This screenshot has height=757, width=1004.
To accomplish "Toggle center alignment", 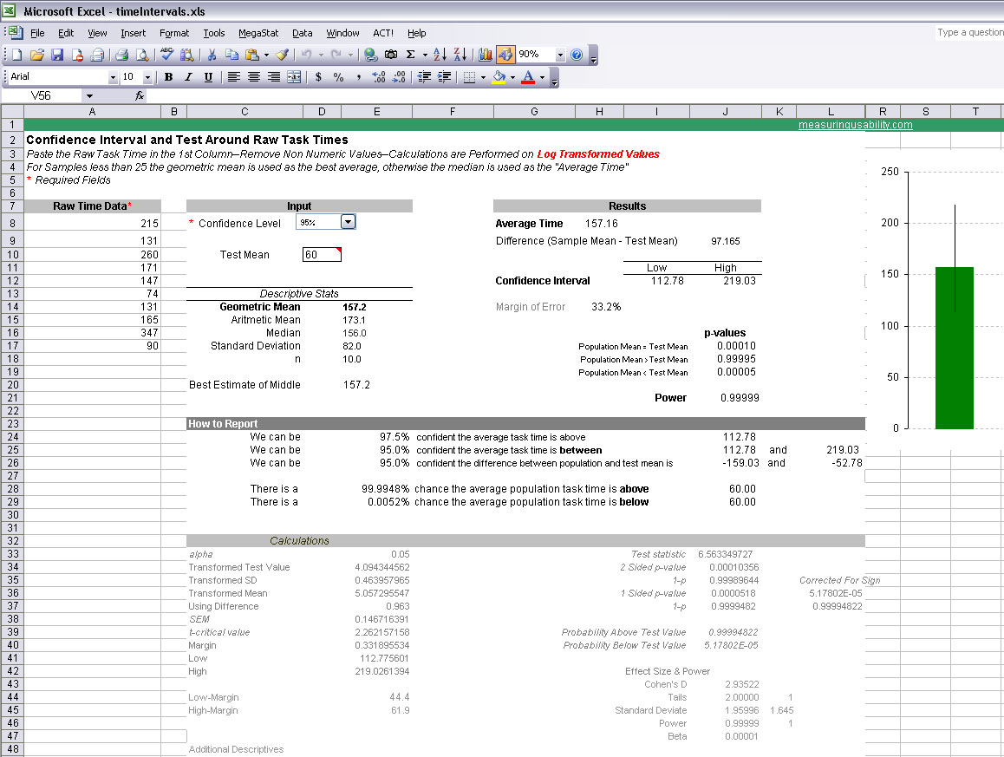I will click(253, 77).
